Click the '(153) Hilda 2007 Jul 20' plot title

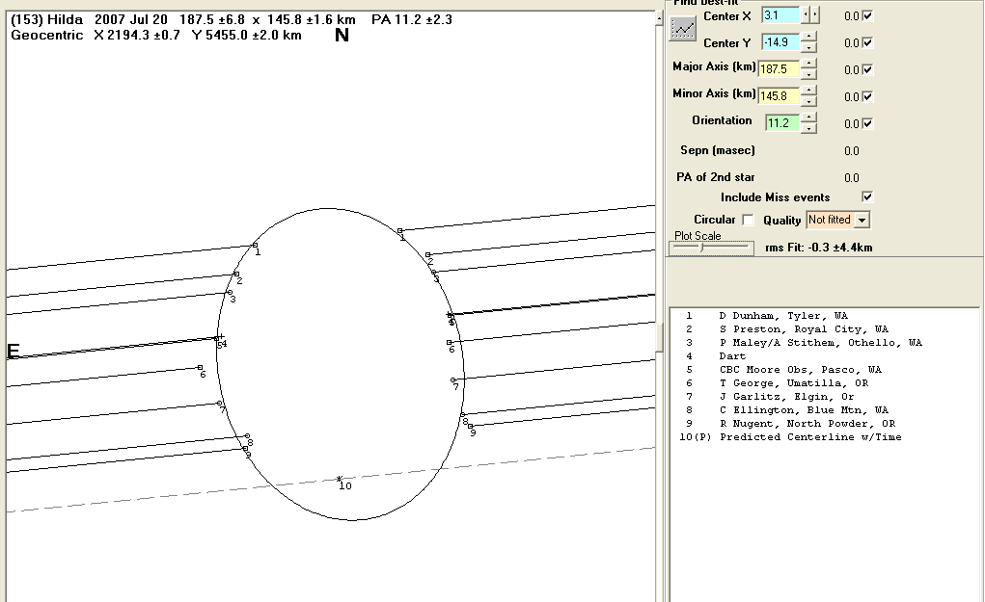89,19
